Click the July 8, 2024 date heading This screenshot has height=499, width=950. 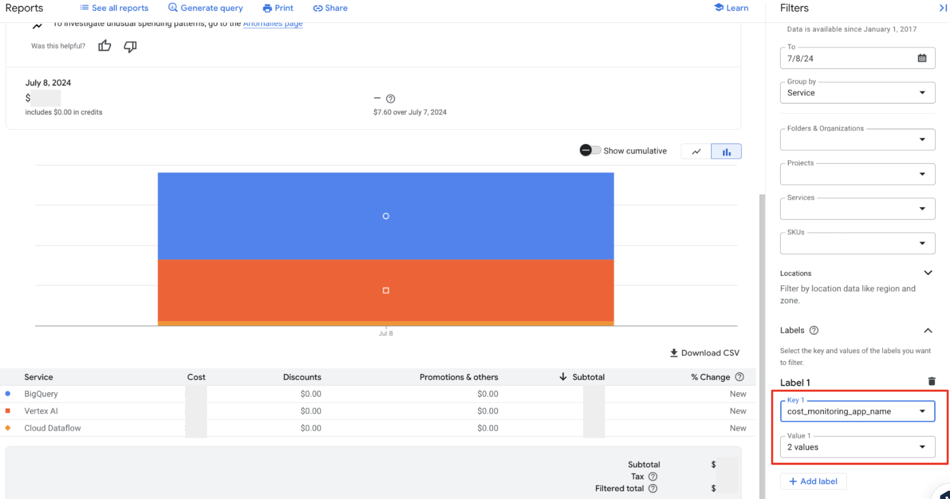click(x=48, y=83)
